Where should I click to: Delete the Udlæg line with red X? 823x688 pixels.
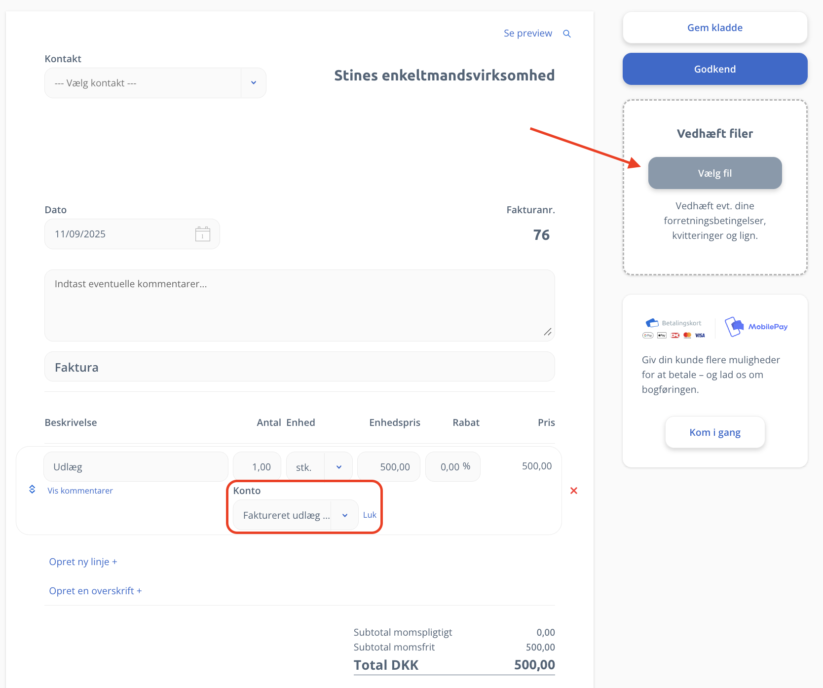[574, 491]
